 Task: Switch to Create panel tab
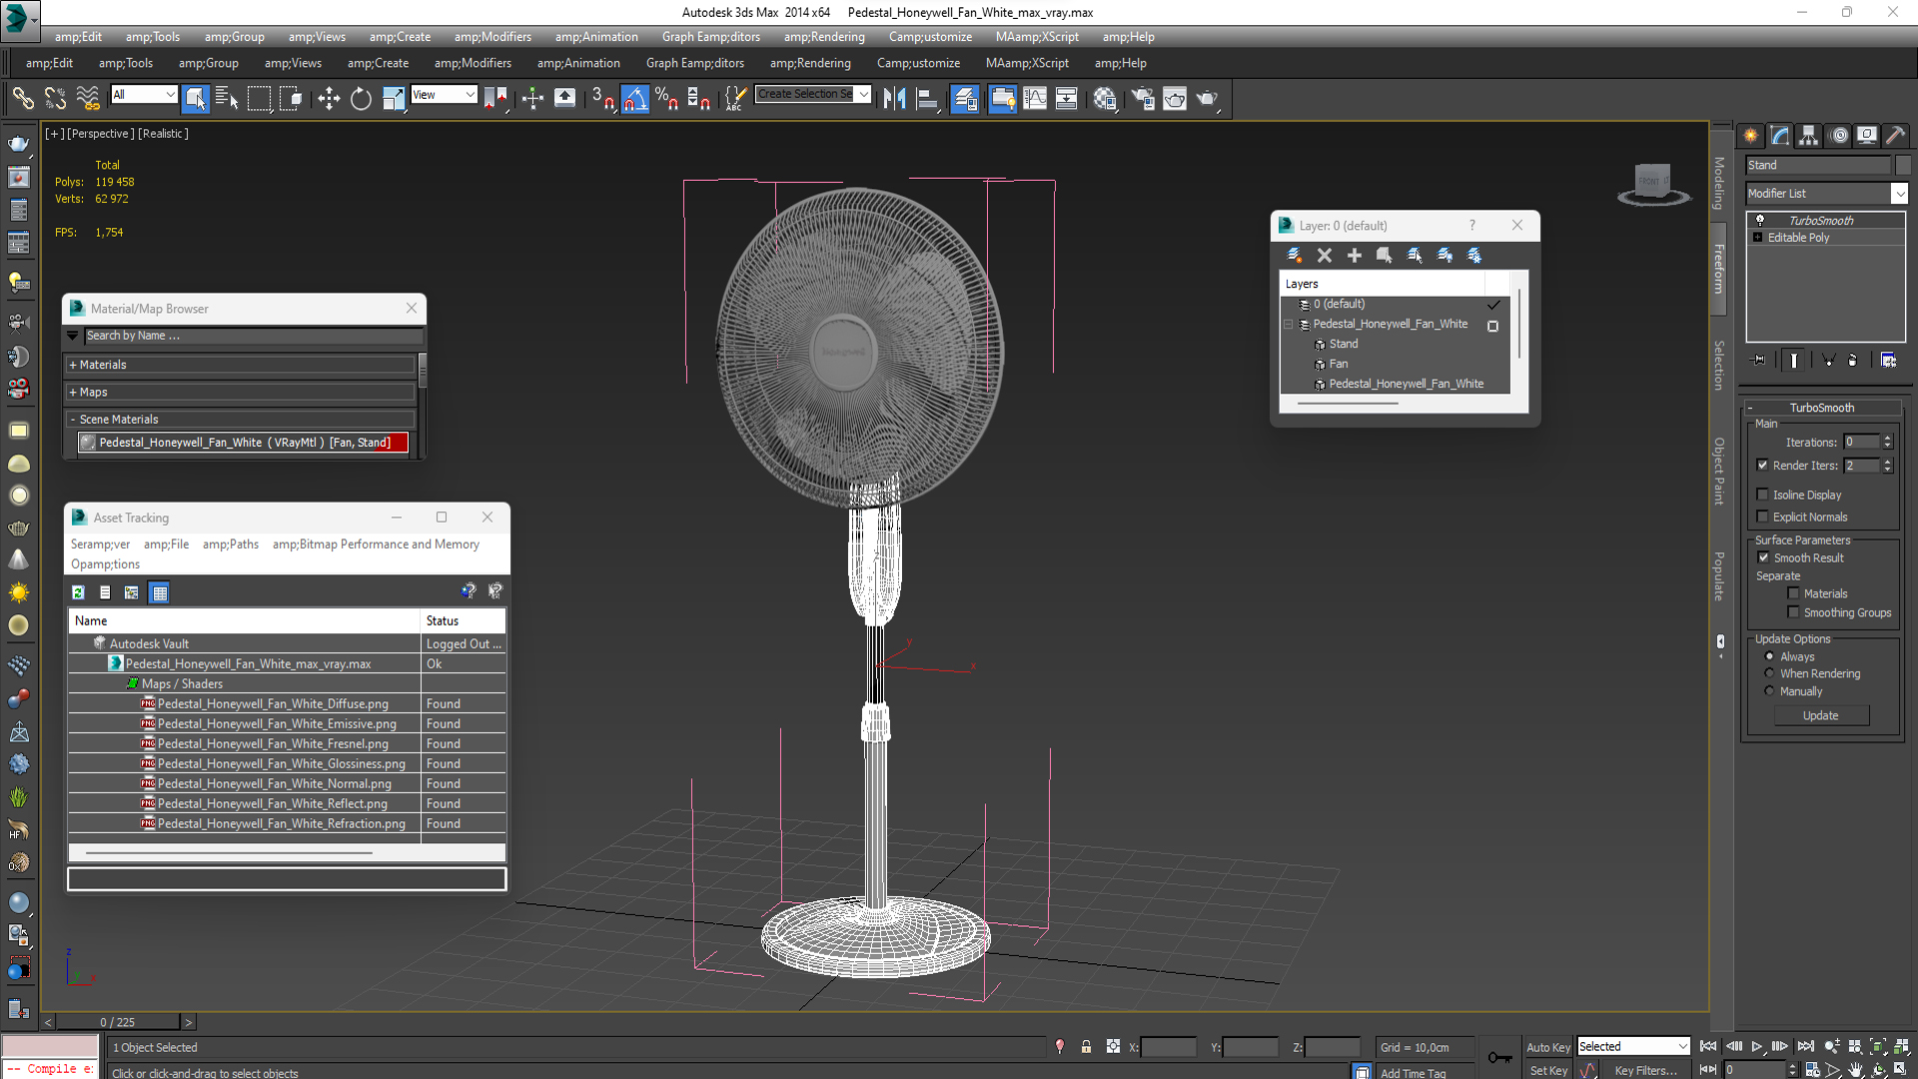point(1751,136)
